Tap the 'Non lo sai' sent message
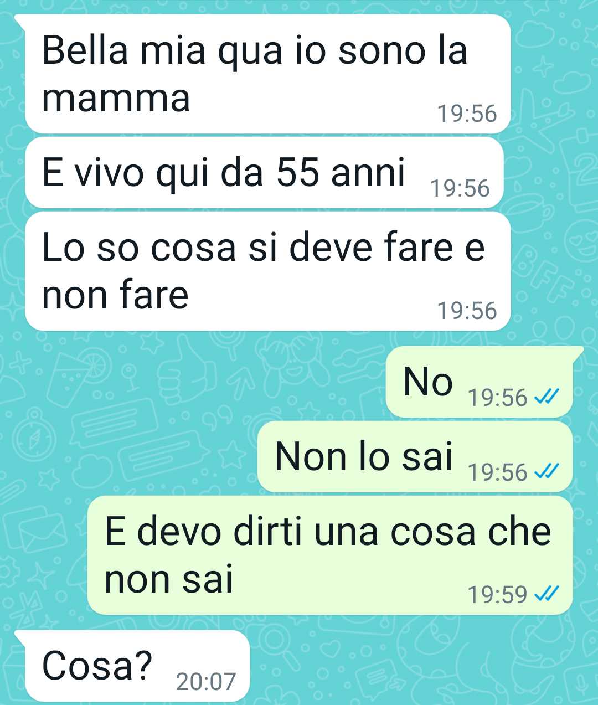Screen dimensions: 598x705 (415, 457)
